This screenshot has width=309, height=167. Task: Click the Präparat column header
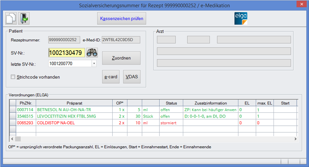pyautogui.click(x=74, y=103)
